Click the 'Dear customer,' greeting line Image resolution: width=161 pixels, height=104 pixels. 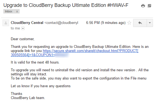point(22,39)
